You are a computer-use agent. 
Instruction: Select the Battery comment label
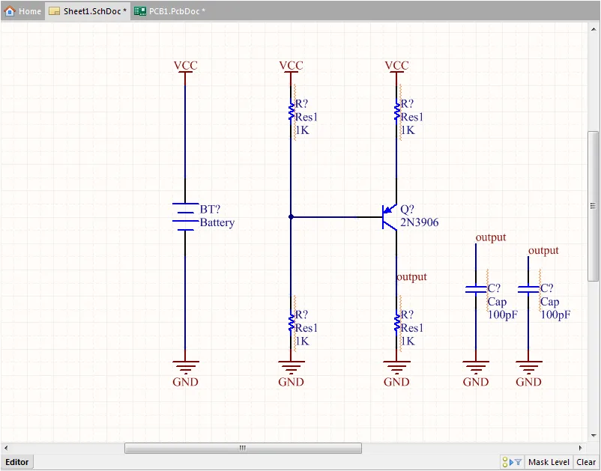217,222
